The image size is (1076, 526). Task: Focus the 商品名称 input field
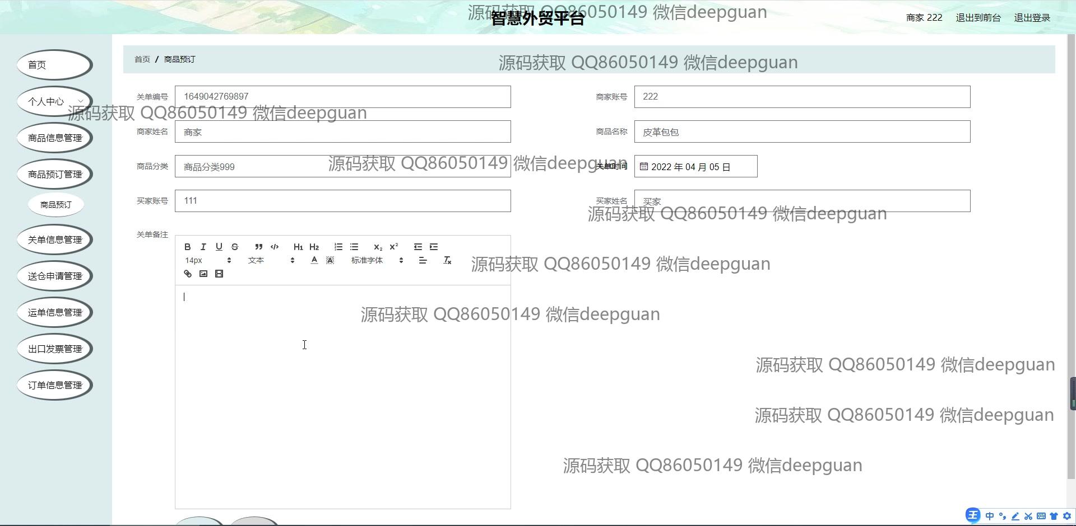tap(803, 131)
